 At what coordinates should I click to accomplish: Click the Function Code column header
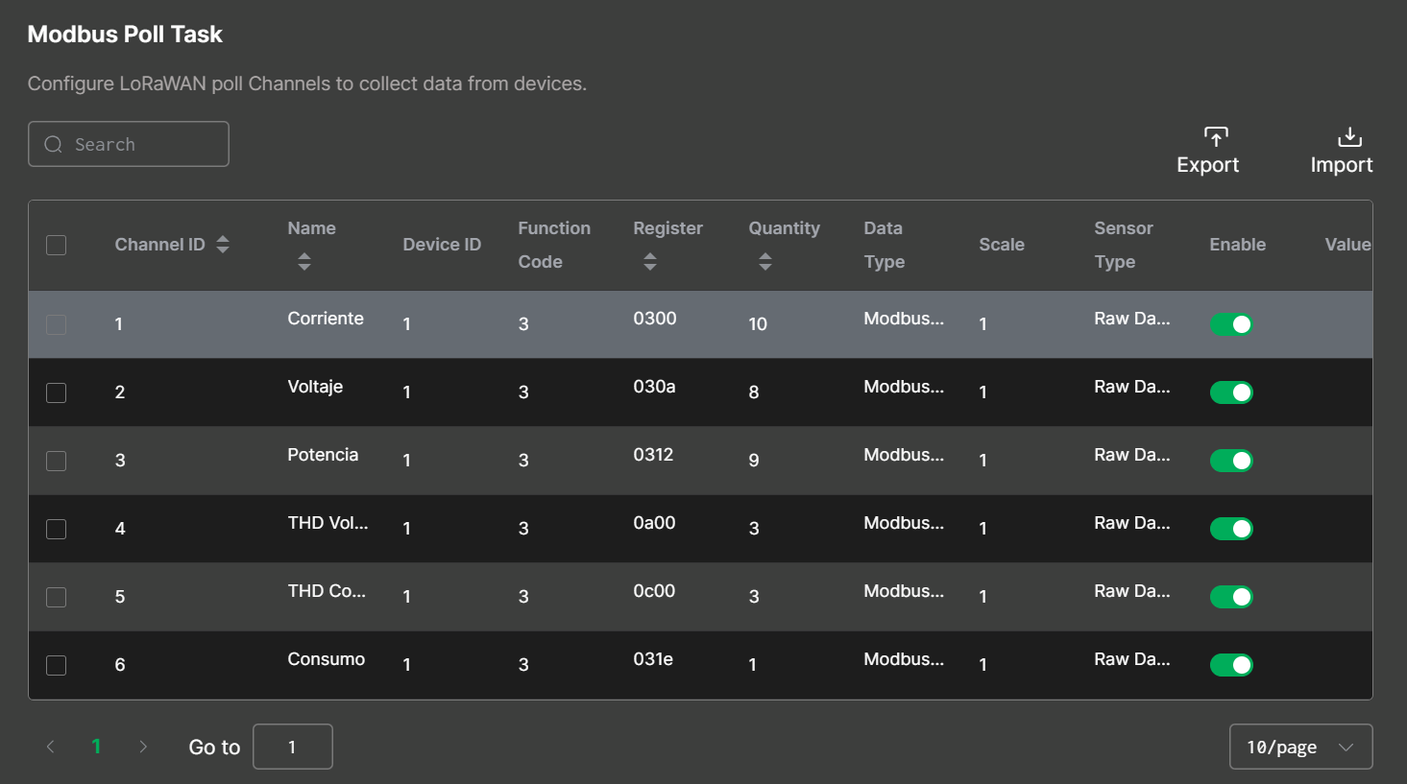click(x=554, y=245)
